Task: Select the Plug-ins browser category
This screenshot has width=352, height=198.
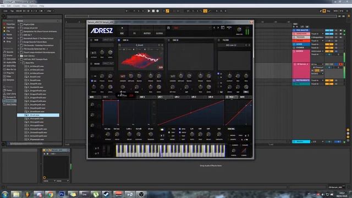Action: pos(9,73)
